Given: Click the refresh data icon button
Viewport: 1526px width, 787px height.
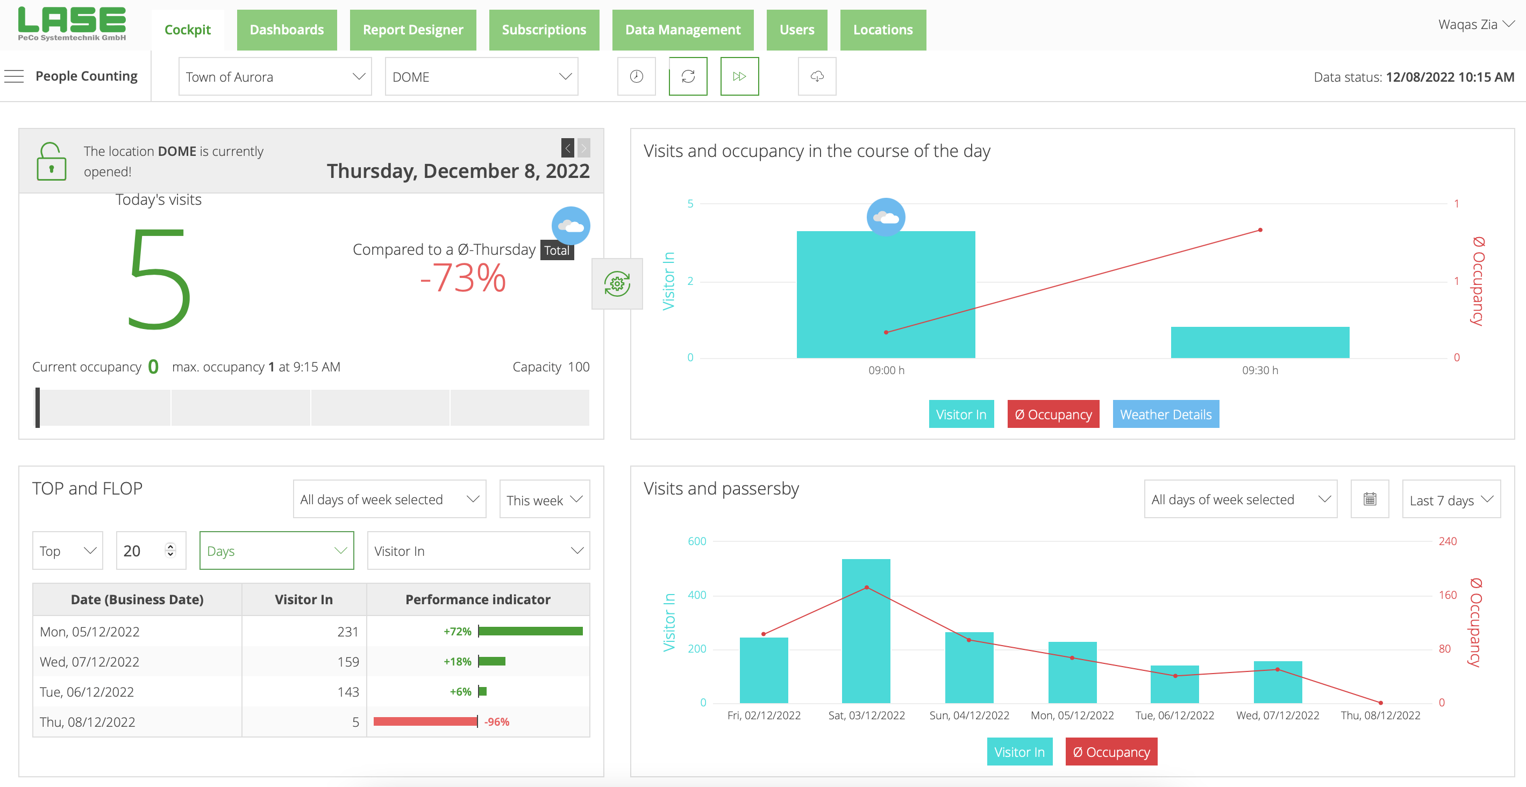Looking at the screenshot, I should click(688, 76).
